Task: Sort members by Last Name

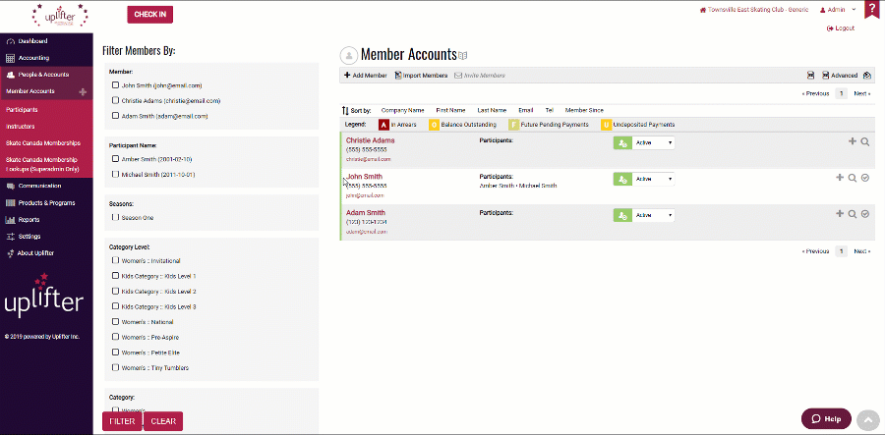Action: 492,110
